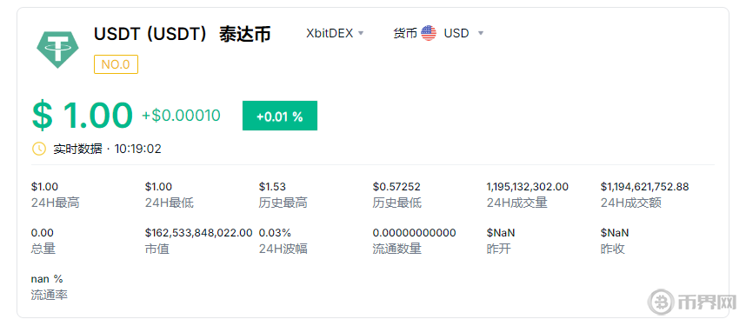Click the yellow clock realtime icon

[x=38, y=149]
